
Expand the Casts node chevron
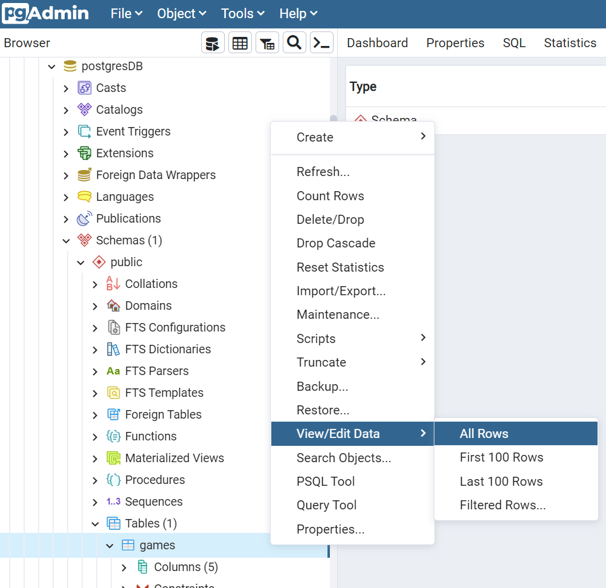tap(66, 88)
